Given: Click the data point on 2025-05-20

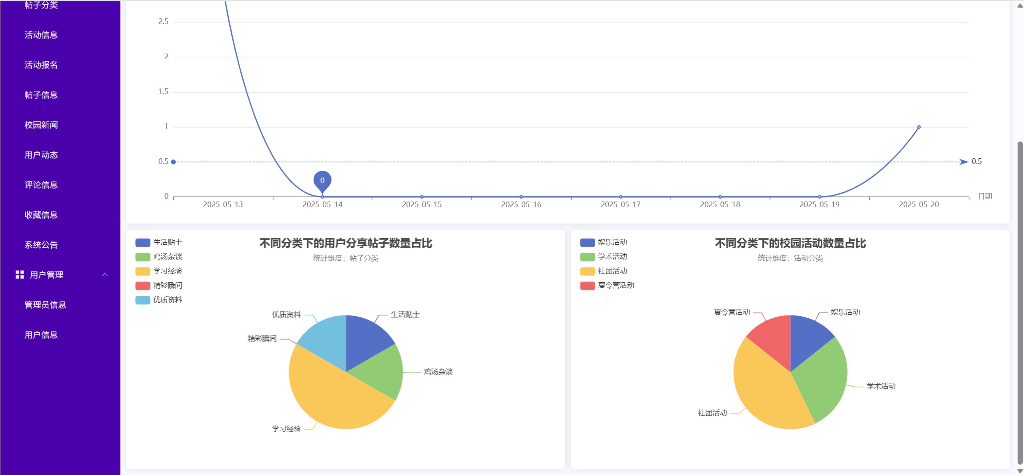Looking at the screenshot, I should 918,127.
